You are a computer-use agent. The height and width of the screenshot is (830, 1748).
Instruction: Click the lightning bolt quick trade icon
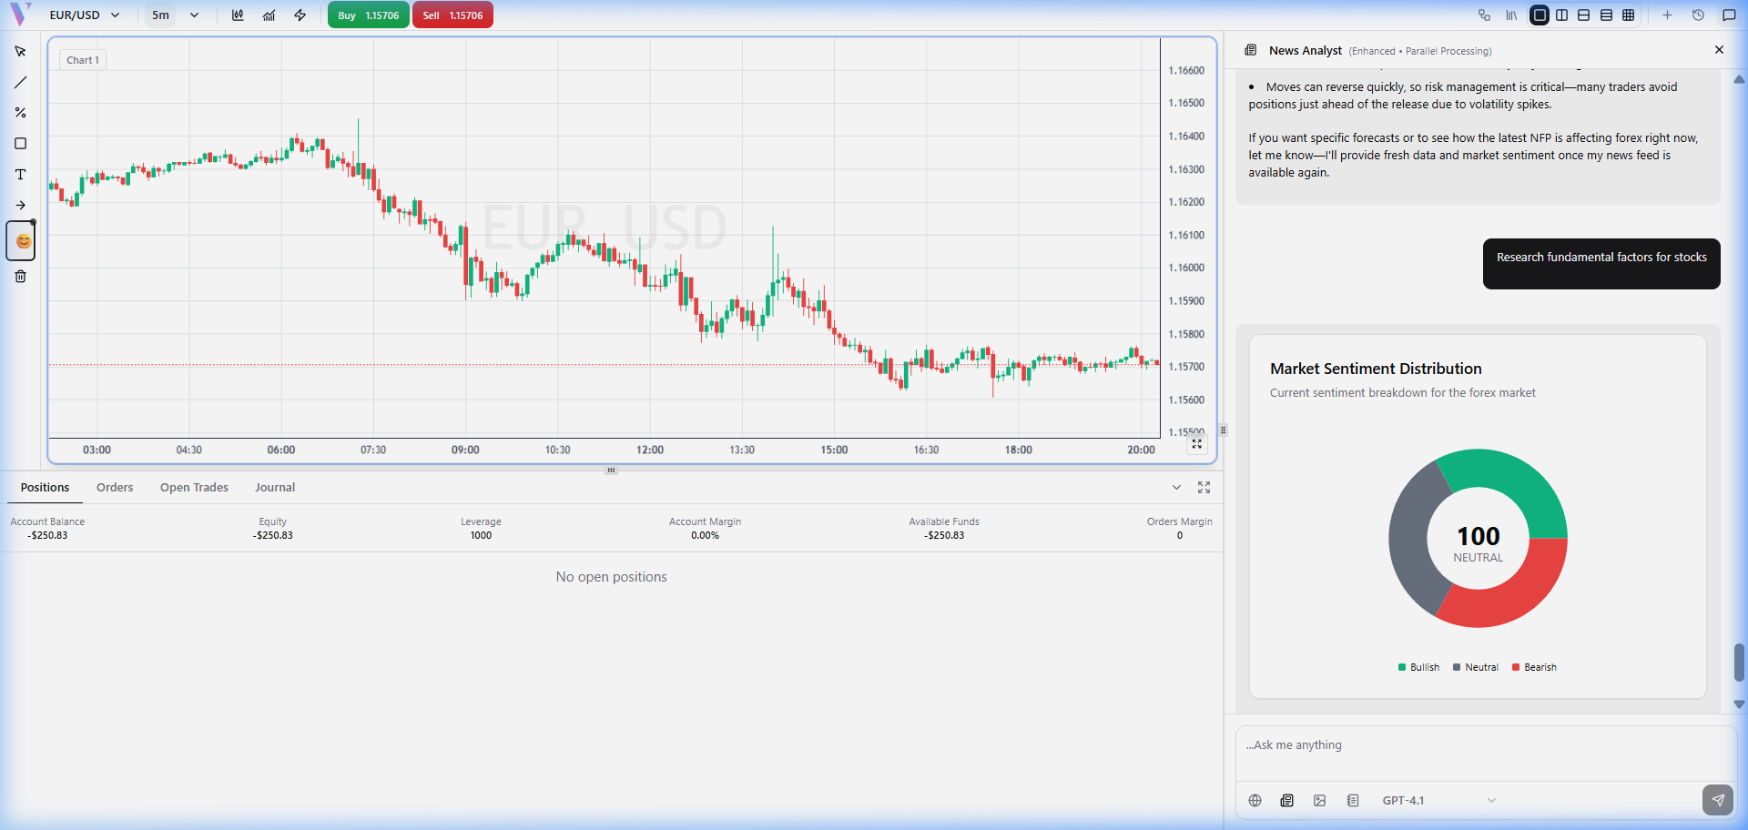300,15
